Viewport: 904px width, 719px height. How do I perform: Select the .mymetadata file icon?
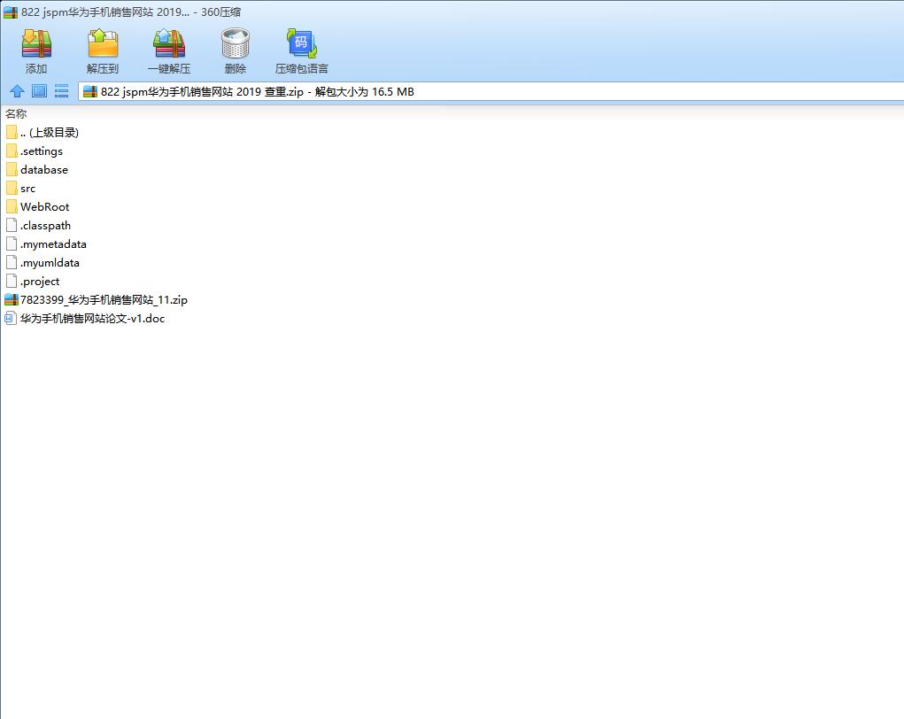pos(12,244)
